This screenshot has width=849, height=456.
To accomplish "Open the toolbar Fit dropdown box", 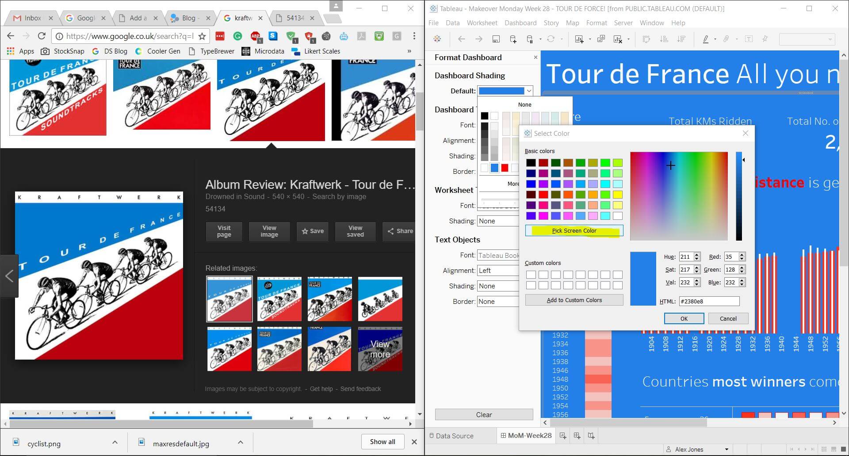I will pos(807,39).
